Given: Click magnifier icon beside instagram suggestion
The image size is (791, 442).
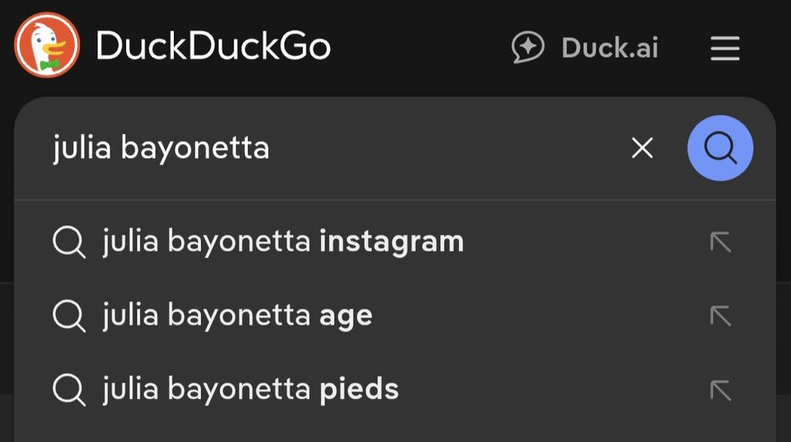Looking at the screenshot, I should pos(69,243).
